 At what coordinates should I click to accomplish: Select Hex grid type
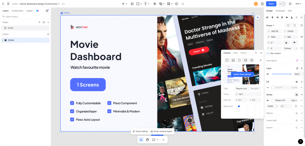[254, 88]
